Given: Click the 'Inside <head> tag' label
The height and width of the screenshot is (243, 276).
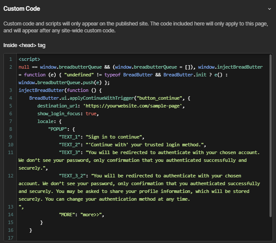Looking at the screenshot, I should (24, 45).
